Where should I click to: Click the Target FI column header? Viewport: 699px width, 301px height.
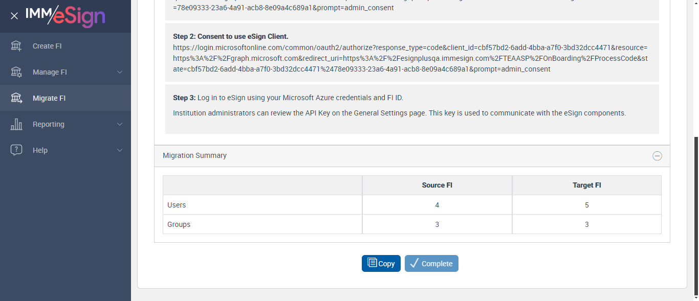click(x=586, y=185)
